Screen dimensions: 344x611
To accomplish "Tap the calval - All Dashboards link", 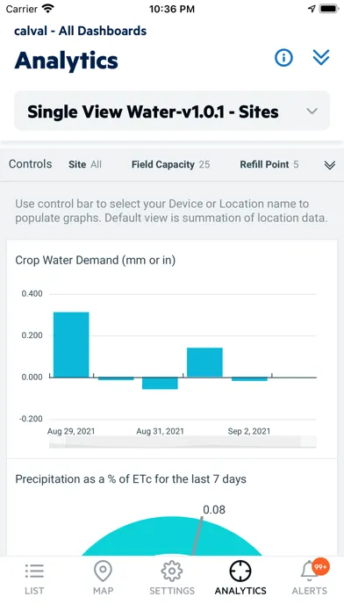I will point(80,31).
